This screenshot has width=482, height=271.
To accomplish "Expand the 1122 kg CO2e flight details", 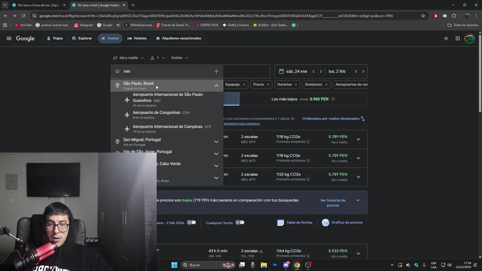I will point(358,177).
